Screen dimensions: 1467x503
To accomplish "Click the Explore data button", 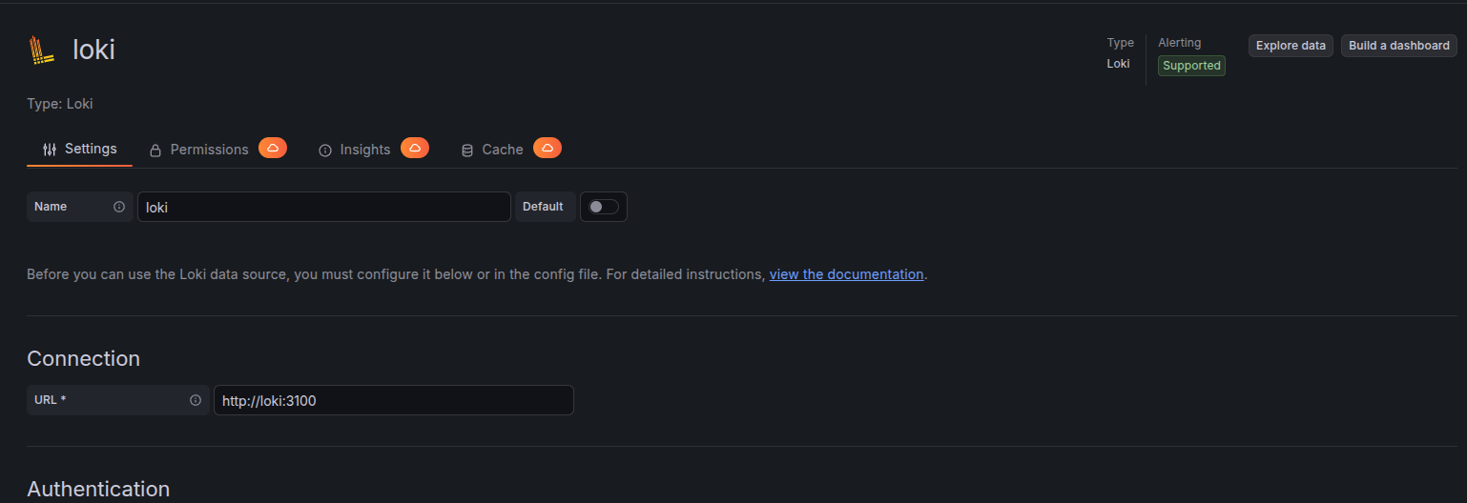I will [1291, 46].
